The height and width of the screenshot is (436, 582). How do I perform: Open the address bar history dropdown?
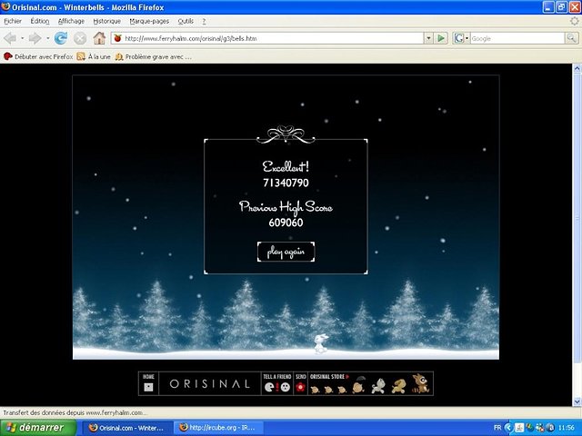(x=428, y=38)
